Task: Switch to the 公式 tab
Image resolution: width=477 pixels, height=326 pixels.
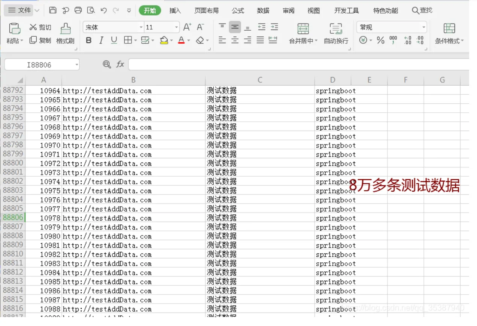Action: [x=238, y=10]
